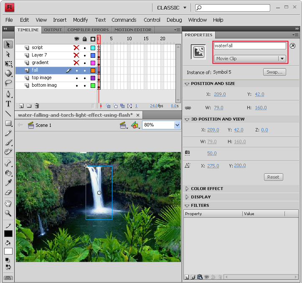This screenshot has height=283, width=302.
Task: Click the New Folder icon in timeline
Action: pyautogui.click(x=29, y=106)
